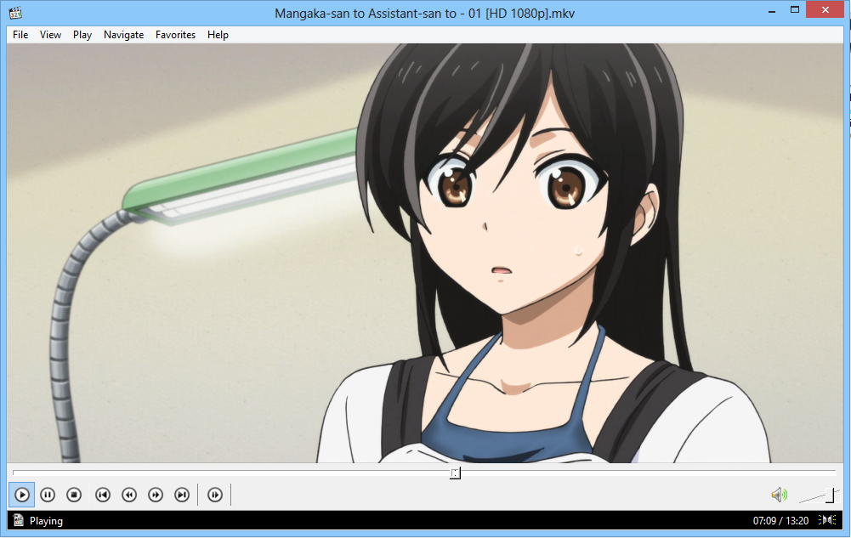
Task: Open the Play menu
Action: 82,35
